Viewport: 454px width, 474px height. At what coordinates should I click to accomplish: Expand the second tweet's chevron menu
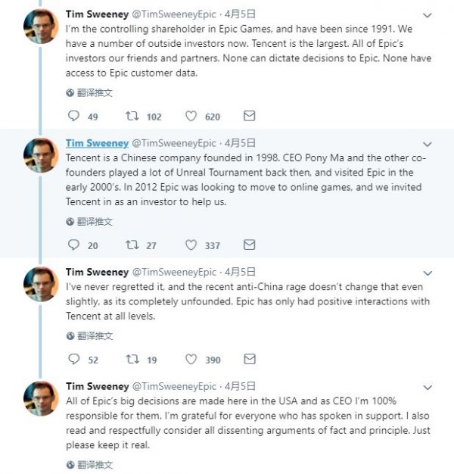point(428,143)
